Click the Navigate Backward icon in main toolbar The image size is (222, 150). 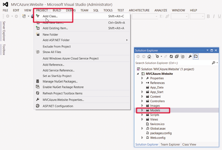coord(8,16)
